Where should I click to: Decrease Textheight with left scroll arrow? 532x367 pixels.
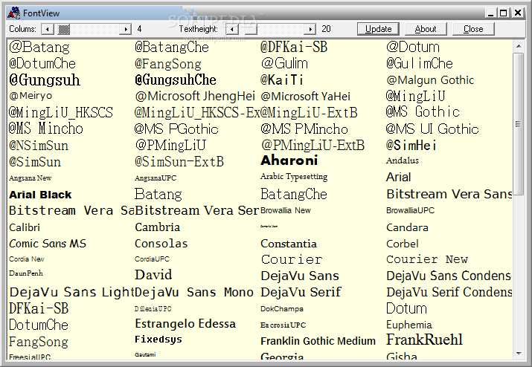pyautogui.click(x=232, y=29)
